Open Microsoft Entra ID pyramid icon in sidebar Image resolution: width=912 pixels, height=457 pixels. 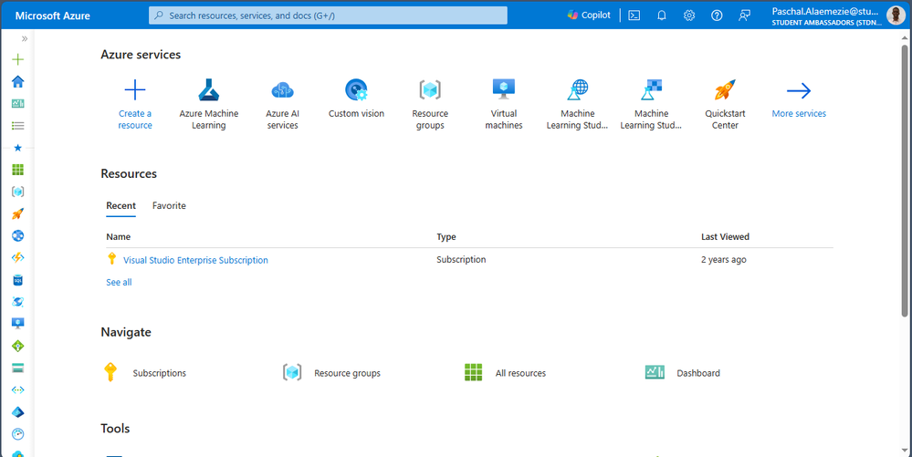[17, 412]
